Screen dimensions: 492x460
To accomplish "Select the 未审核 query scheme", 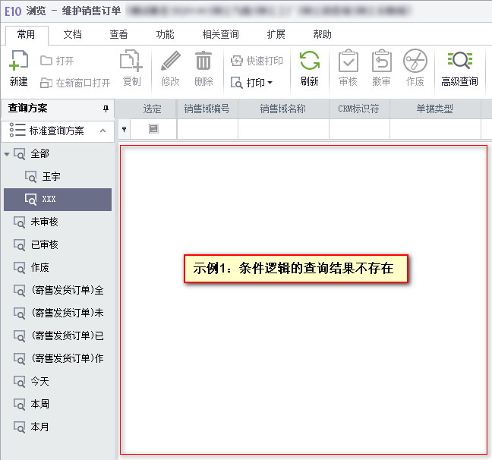I will coord(44,222).
